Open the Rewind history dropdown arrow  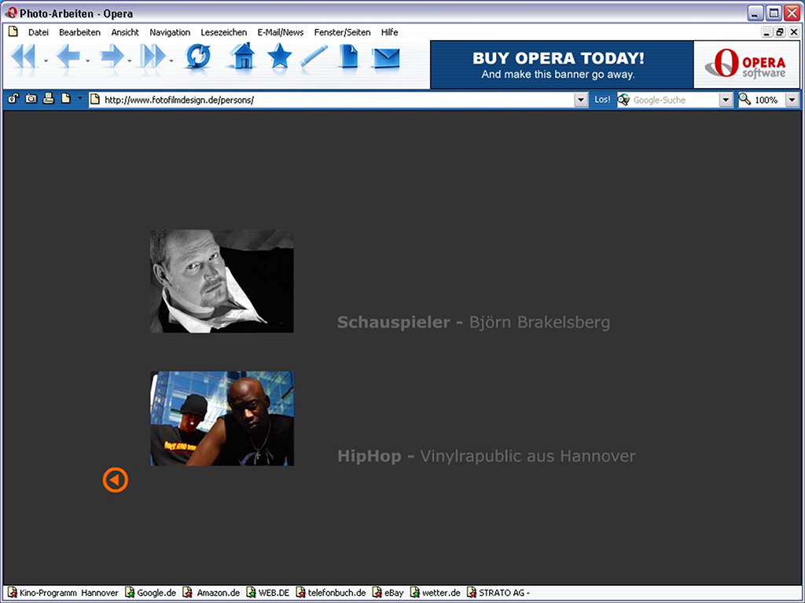(x=46, y=61)
